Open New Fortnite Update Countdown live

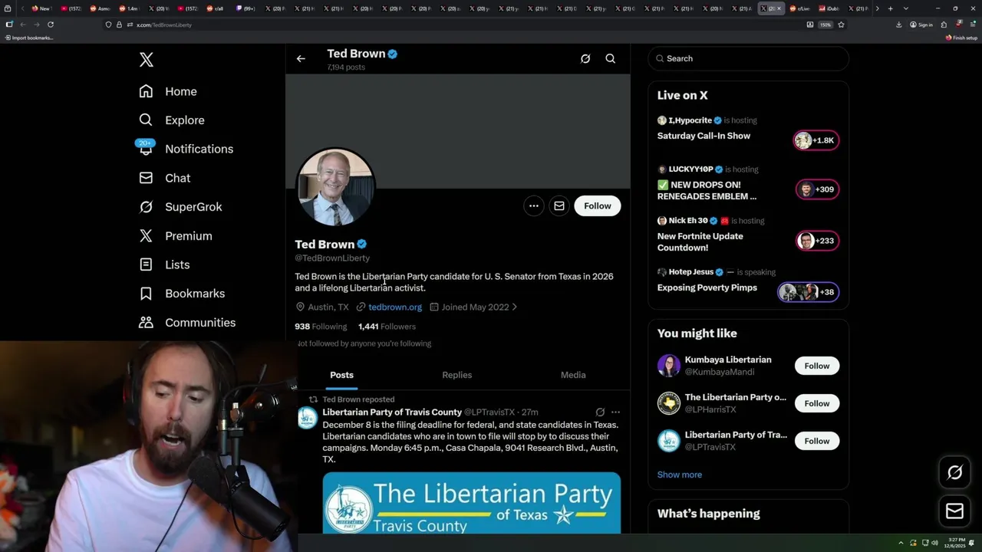(700, 242)
